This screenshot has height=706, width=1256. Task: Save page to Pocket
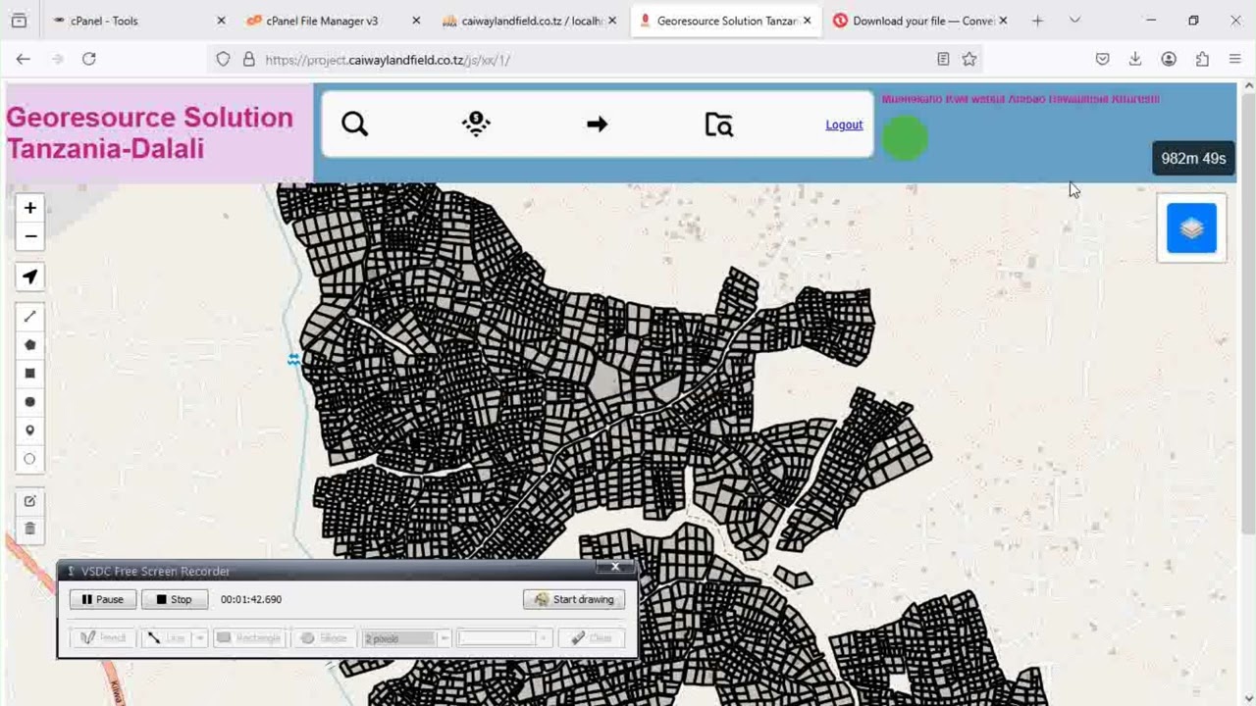click(x=1103, y=59)
